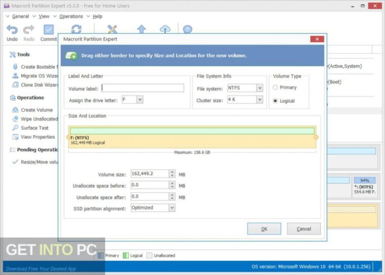Click the Unallocate space after value field
This screenshot has height=275, width=385.
pyautogui.click(x=150, y=197)
